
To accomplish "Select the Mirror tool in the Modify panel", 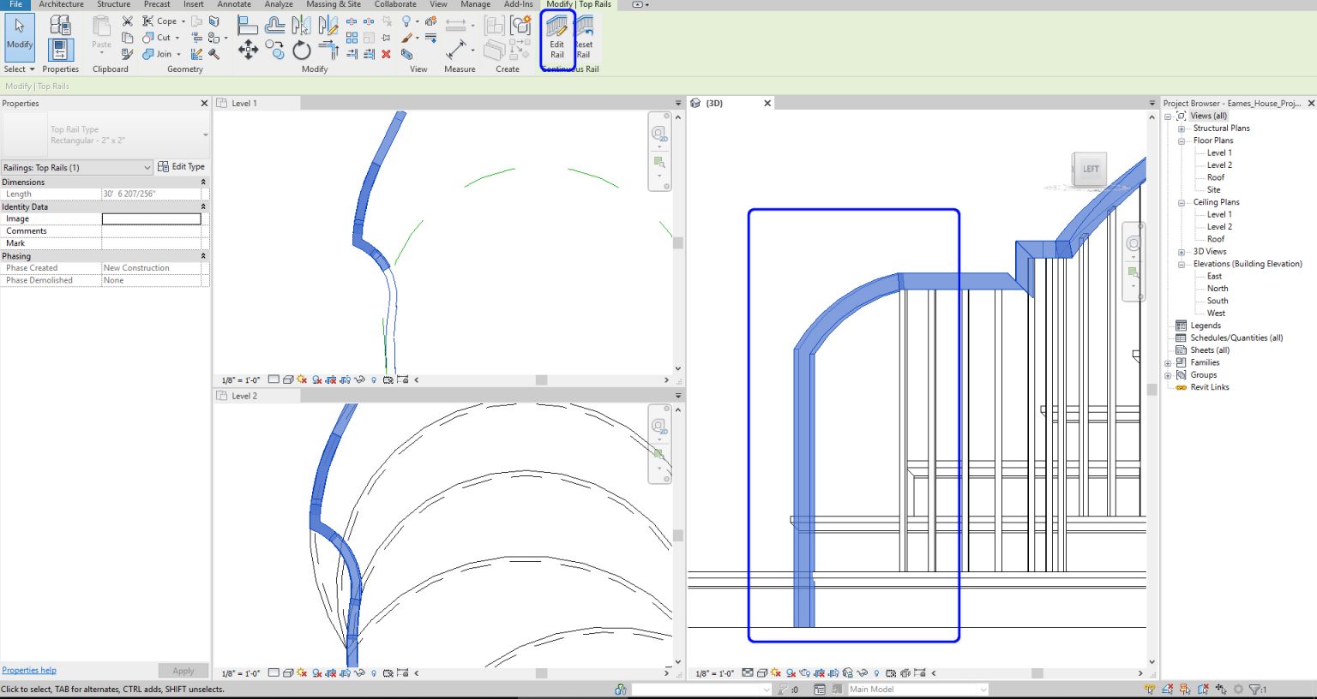I will [301, 24].
